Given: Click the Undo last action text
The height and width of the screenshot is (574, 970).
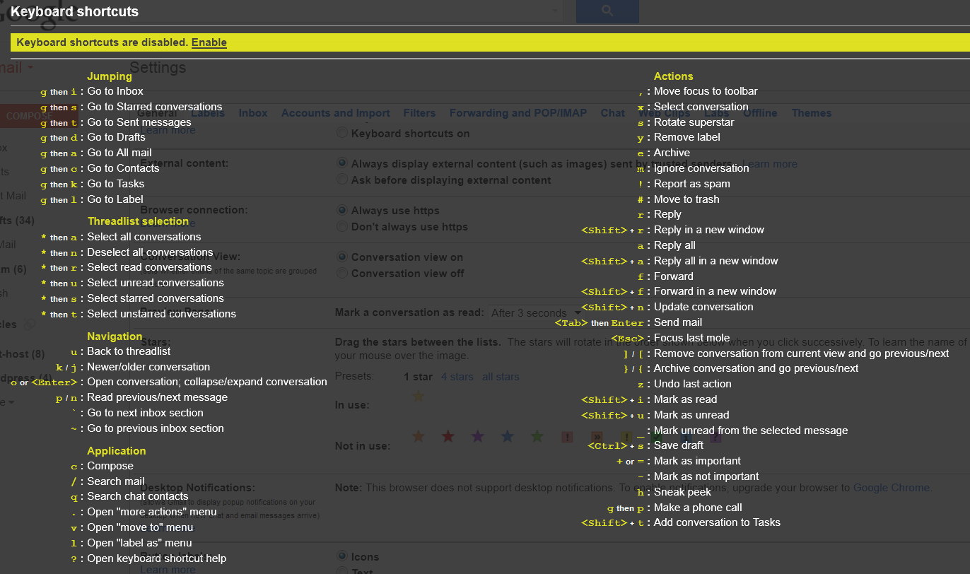Looking at the screenshot, I should click(x=693, y=384).
